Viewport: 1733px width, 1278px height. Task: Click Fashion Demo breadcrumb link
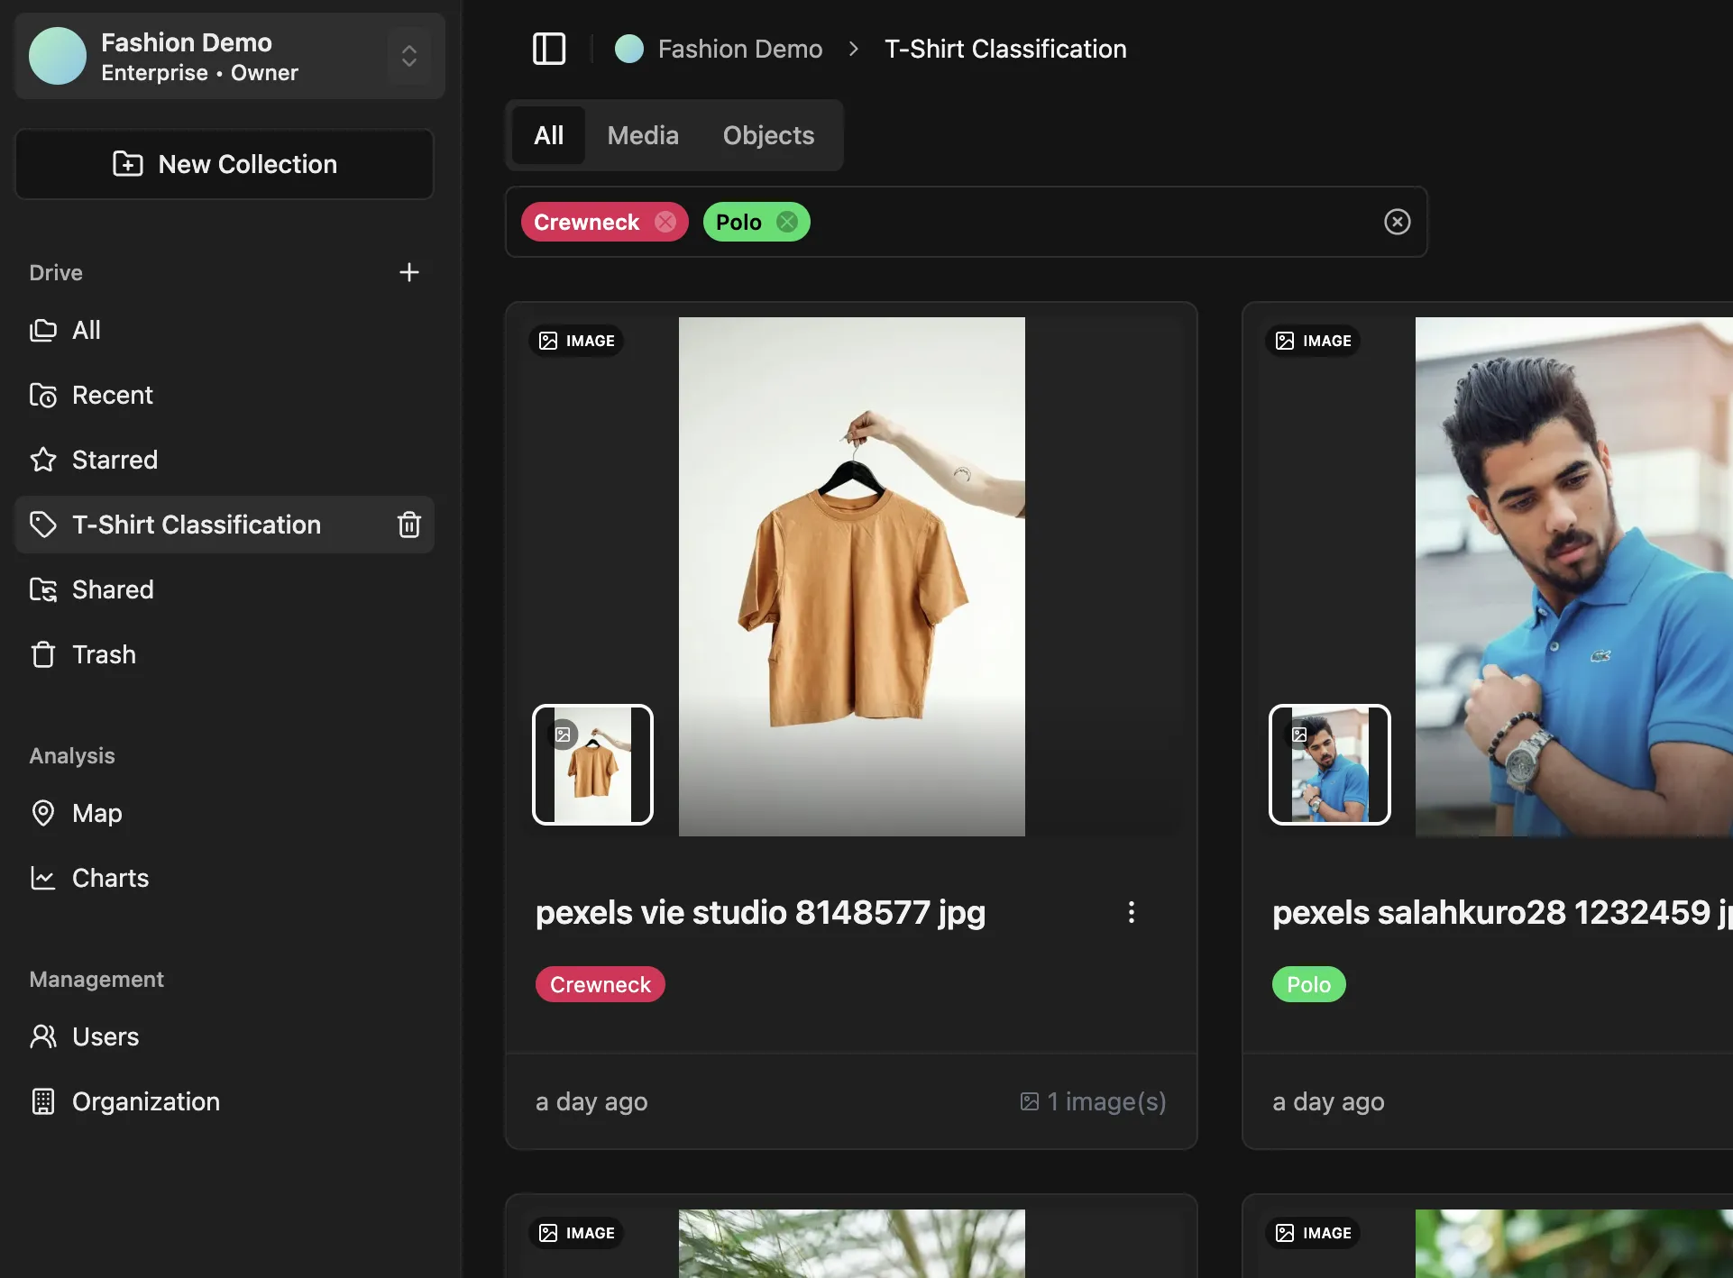[x=739, y=49]
